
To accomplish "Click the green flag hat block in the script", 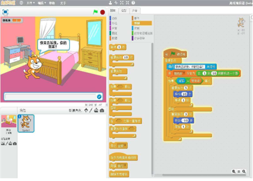I will pos(175,53).
